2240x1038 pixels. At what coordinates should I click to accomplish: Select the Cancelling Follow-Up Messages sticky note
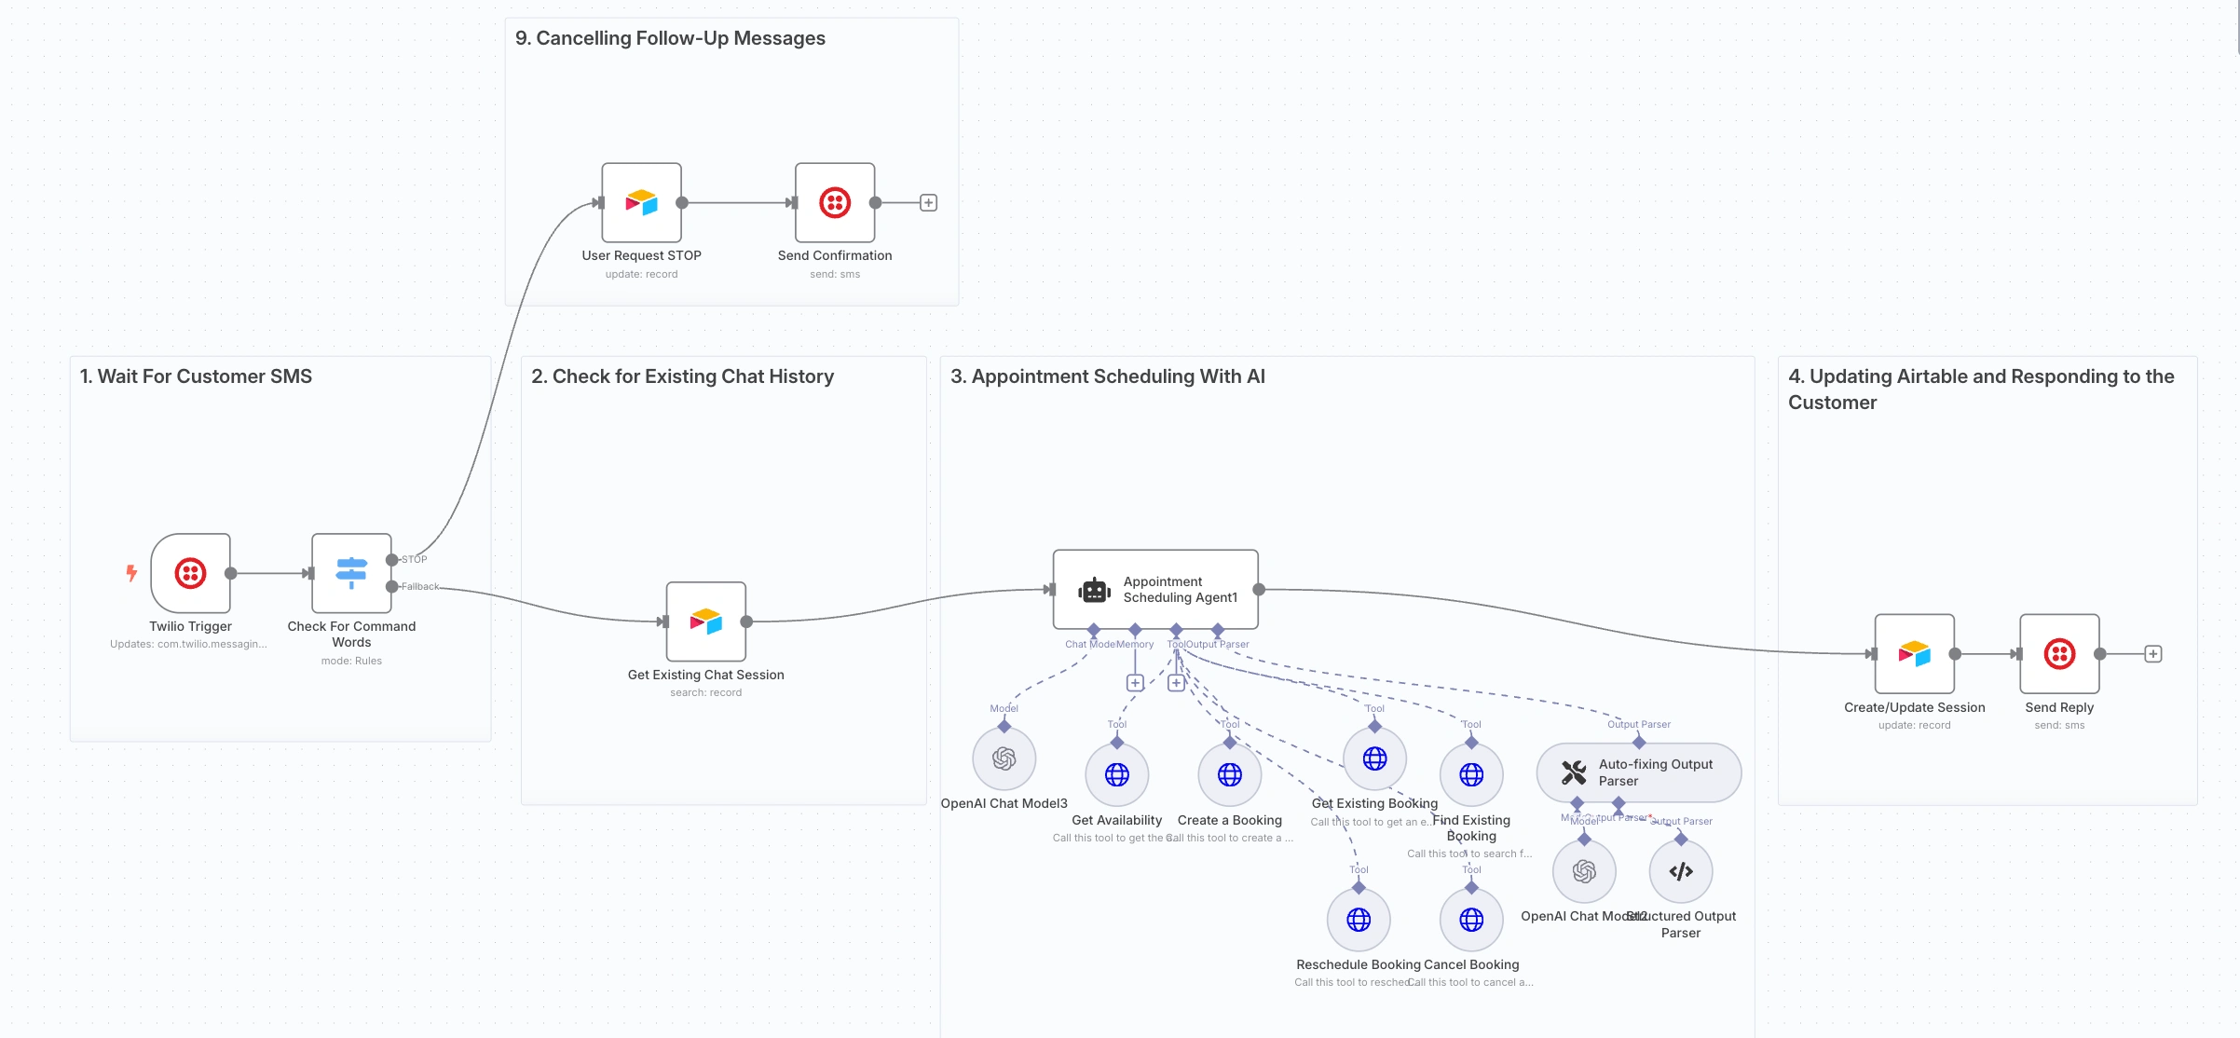click(670, 38)
